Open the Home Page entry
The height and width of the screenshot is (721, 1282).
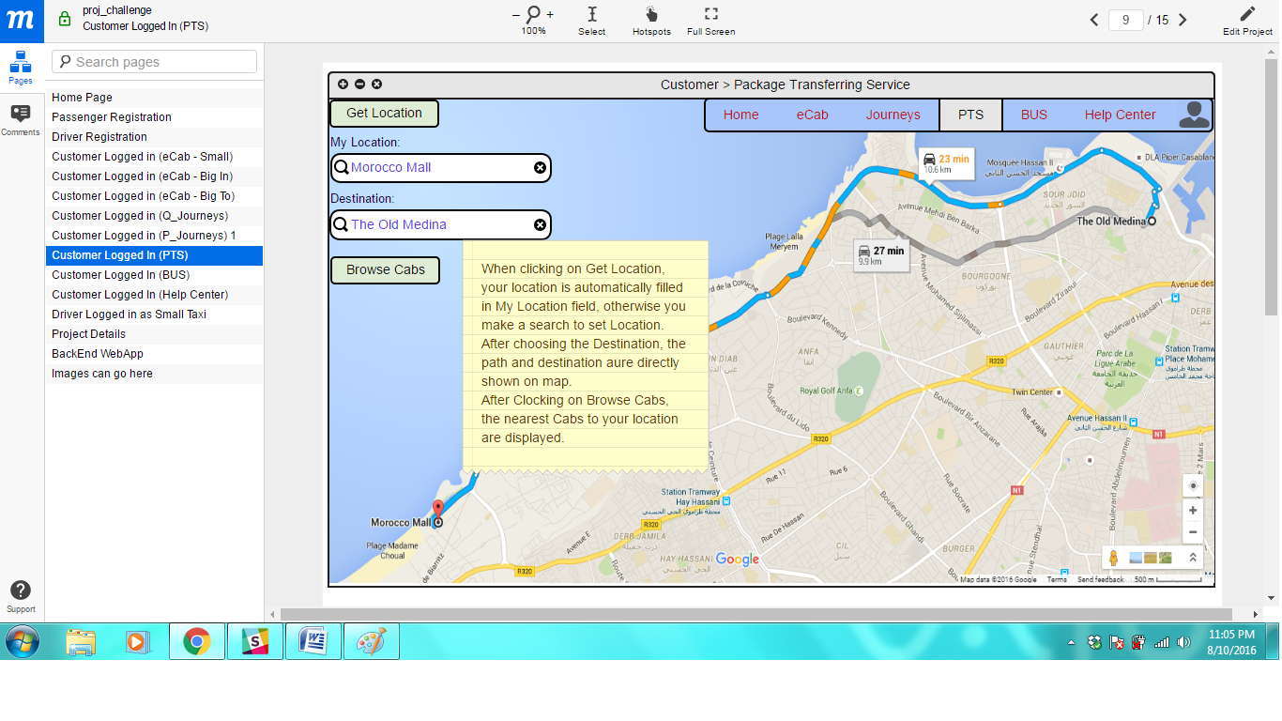154,98
